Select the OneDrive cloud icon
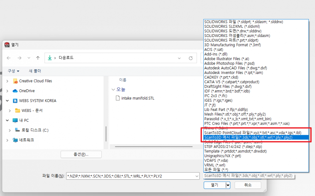This screenshot has width=315, height=196. pyautogui.click(x=15, y=91)
